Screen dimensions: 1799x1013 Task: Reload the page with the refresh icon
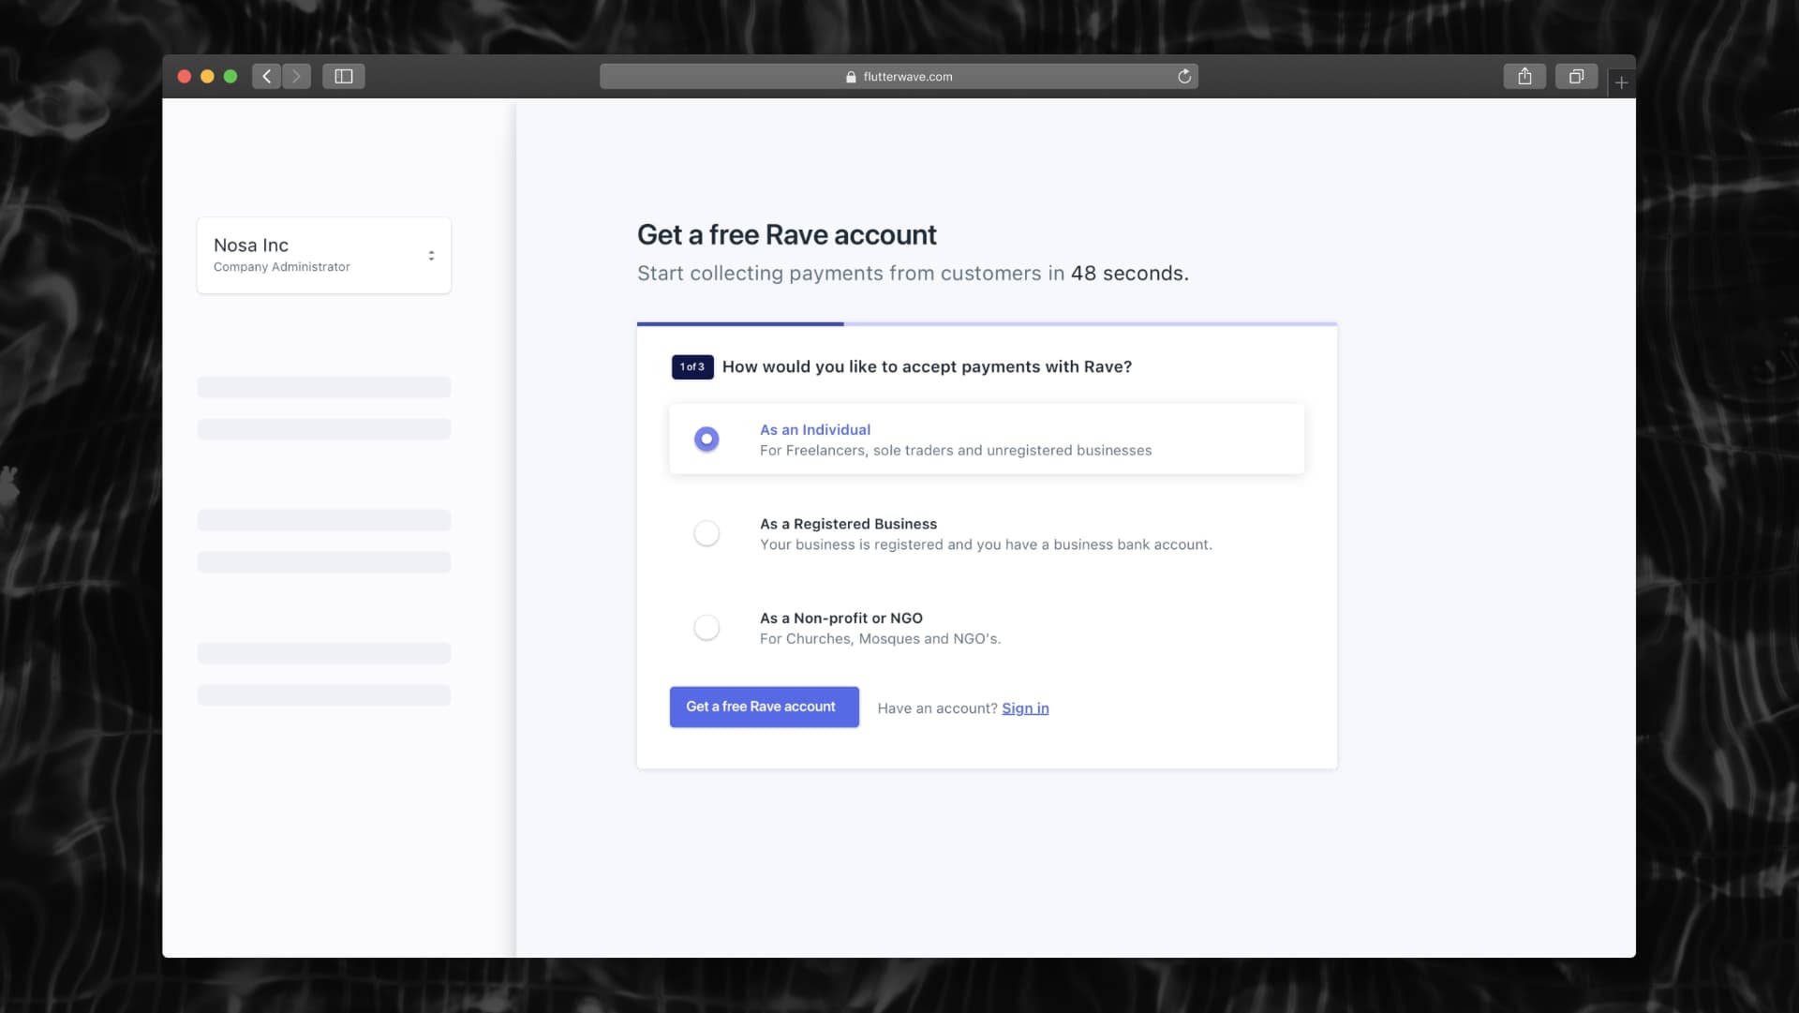[x=1184, y=77]
